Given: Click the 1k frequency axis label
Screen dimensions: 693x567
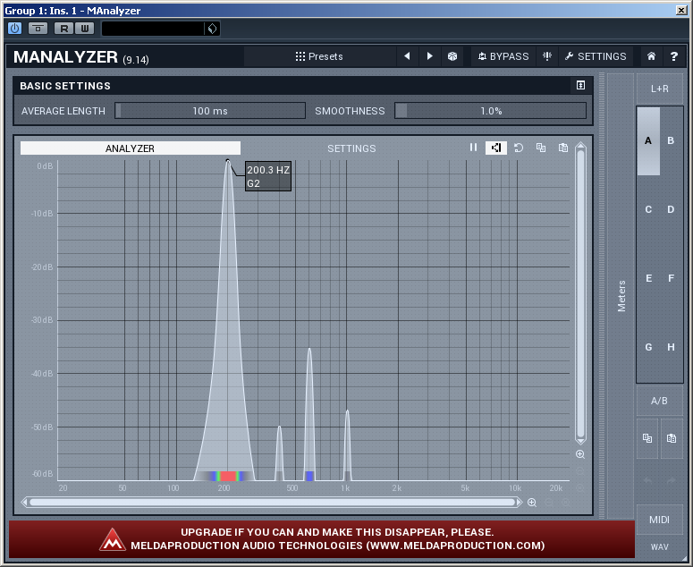Looking at the screenshot, I should [x=345, y=488].
